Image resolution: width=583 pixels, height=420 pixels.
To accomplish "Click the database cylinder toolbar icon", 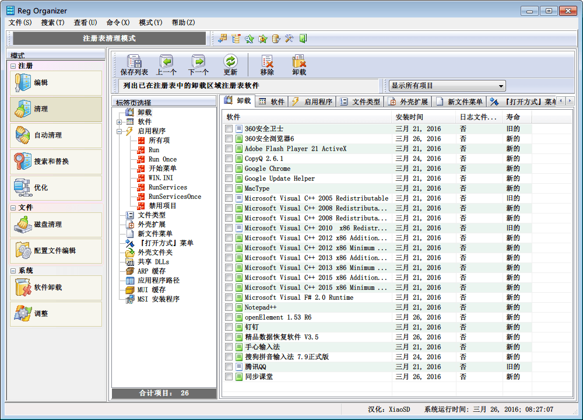I will click(276, 38).
